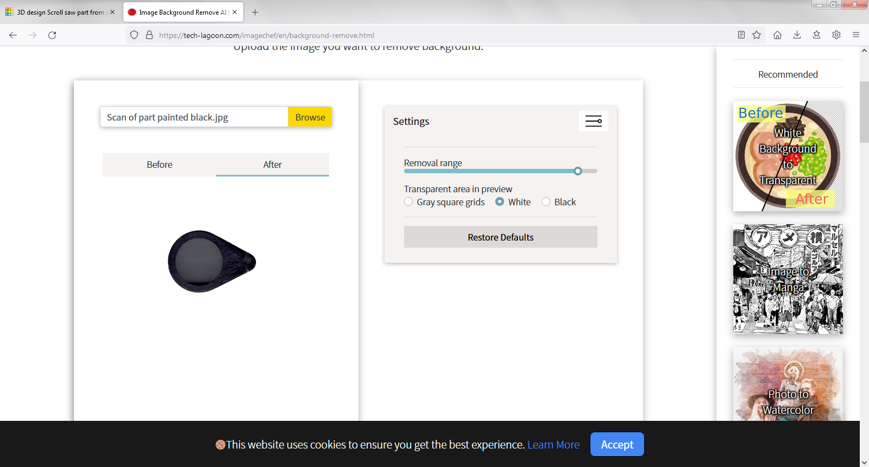The width and height of the screenshot is (869, 467).
Task: Open the Image to Manga thumbnail
Action: [788, 279]
